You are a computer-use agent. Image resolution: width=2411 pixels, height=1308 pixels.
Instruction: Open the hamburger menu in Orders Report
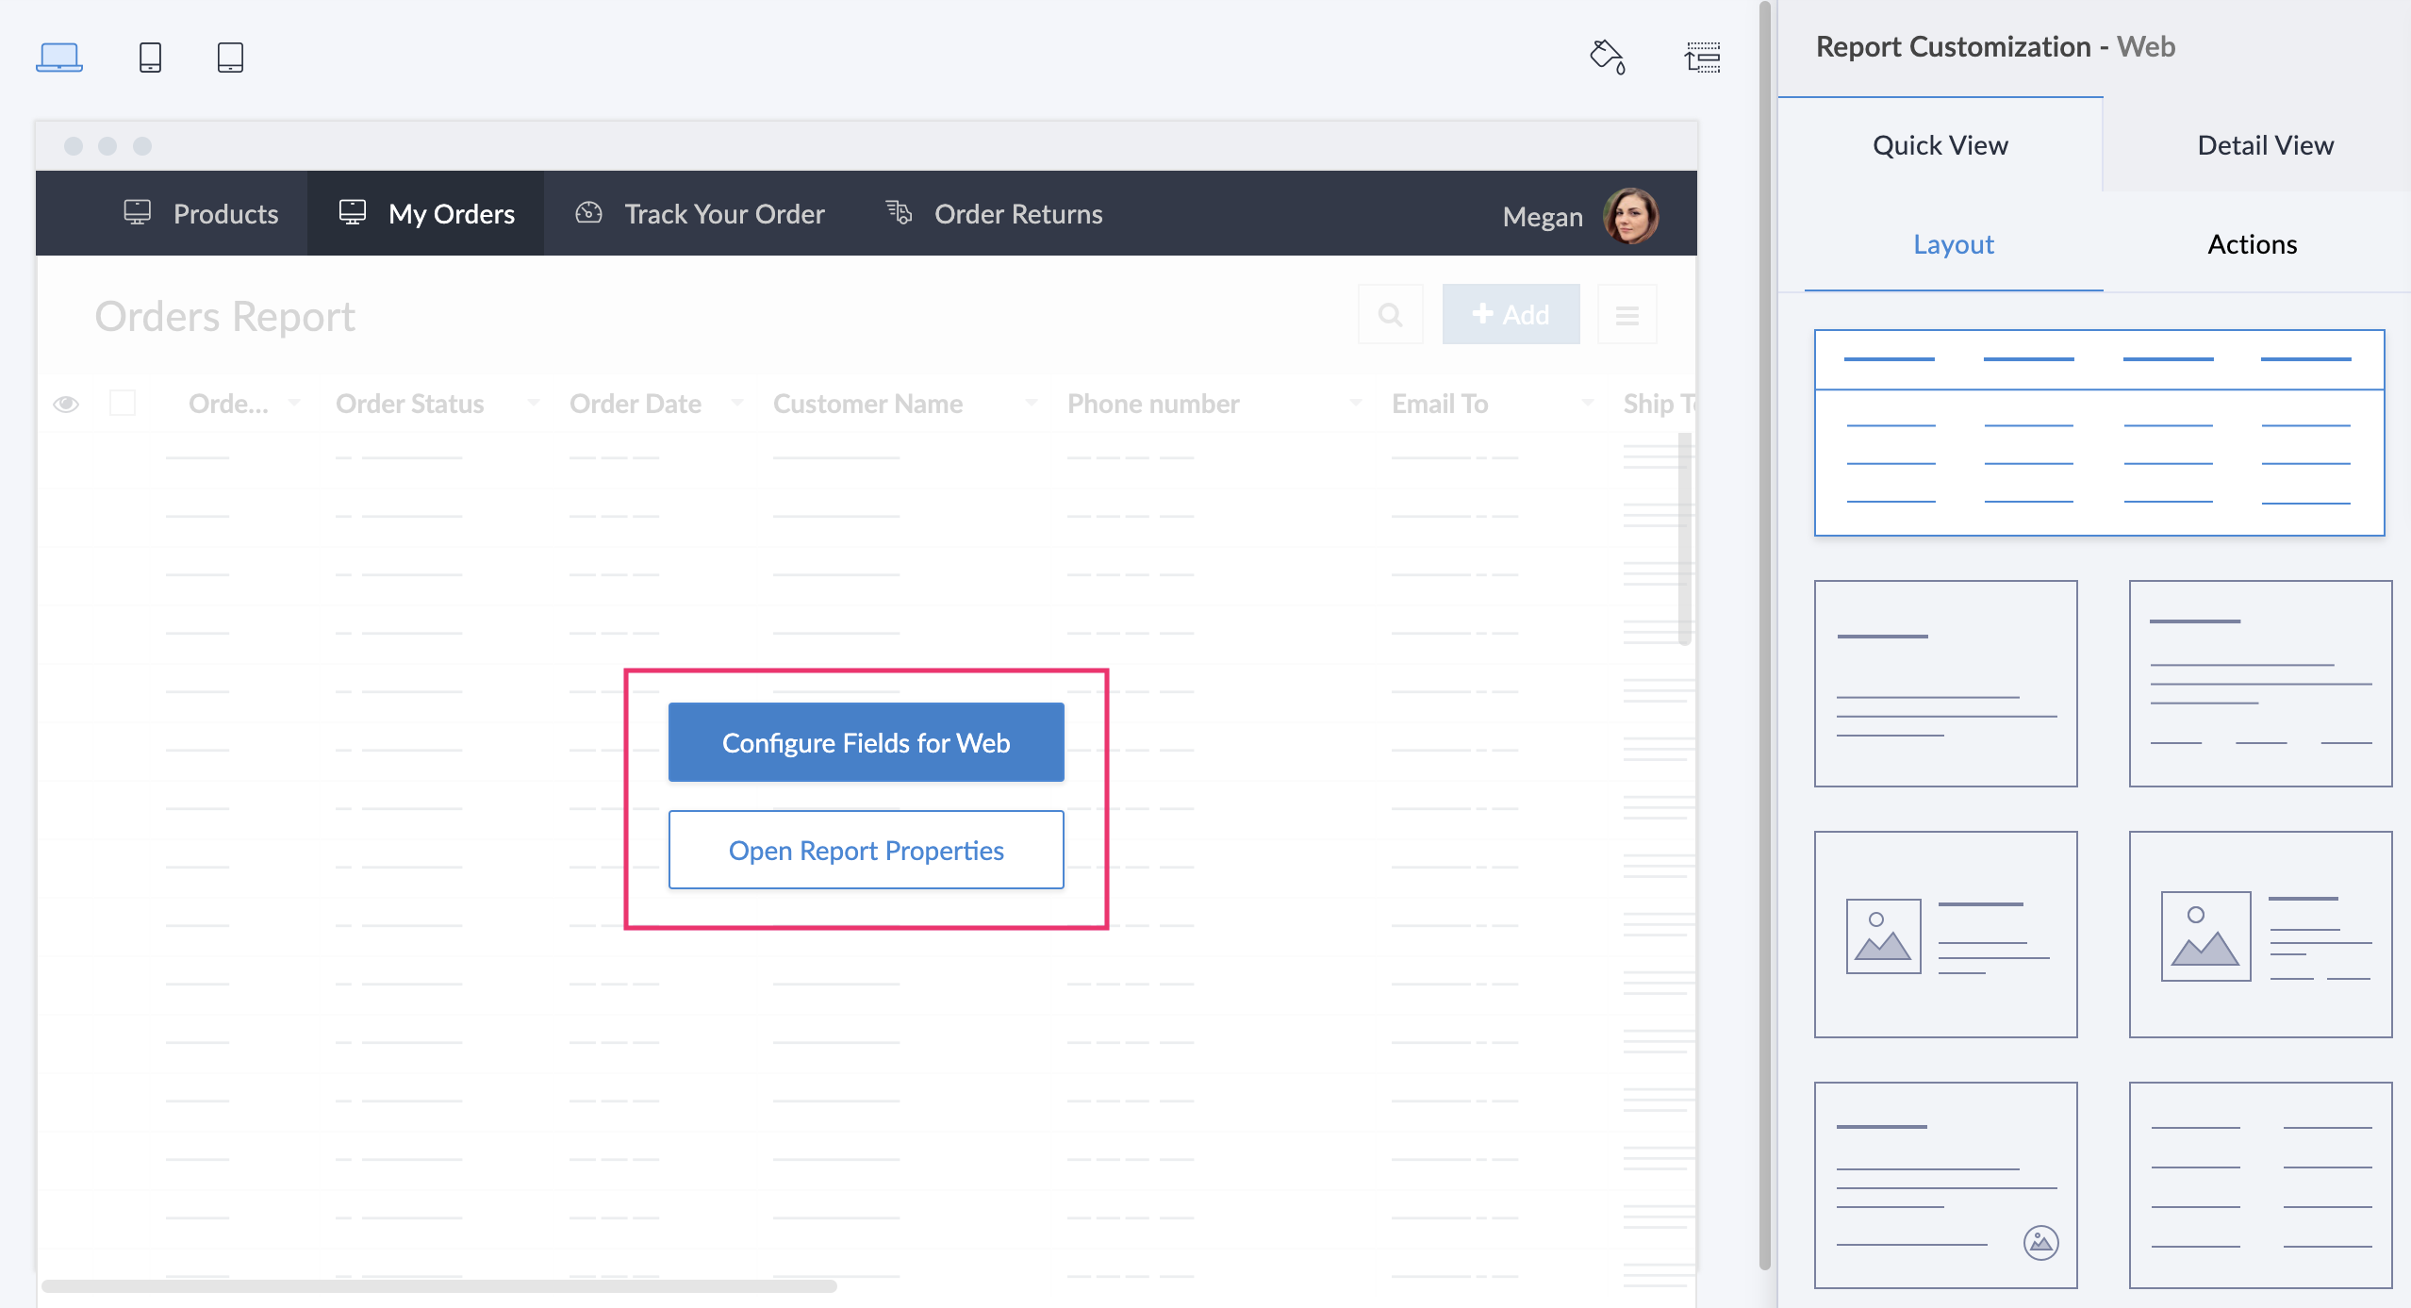pyautogui.click(x=1627, y=315)
